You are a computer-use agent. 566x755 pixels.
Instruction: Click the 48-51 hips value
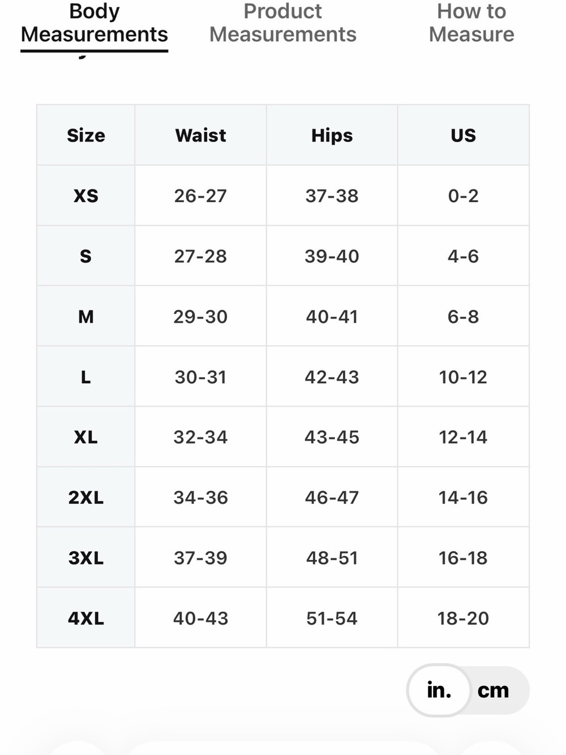click(332, 558)
